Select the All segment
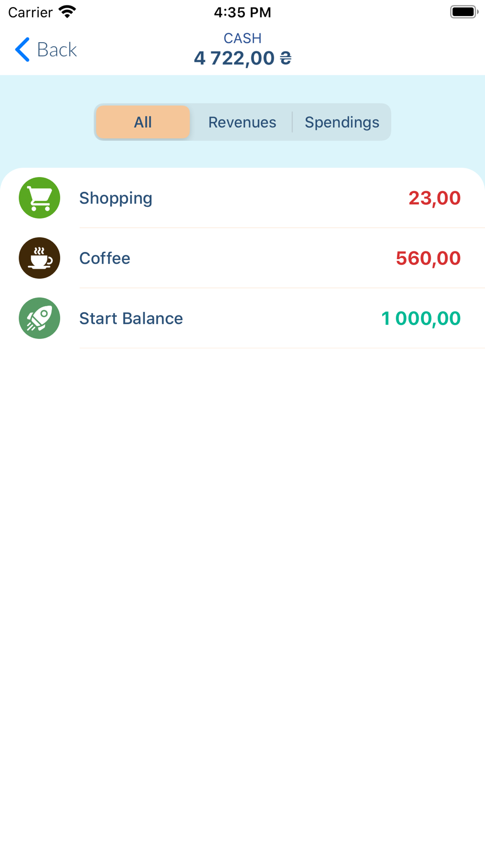Viewport: 485px width, 863px height. point(143,122)
